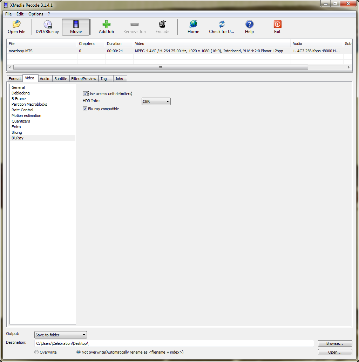This screenshot has height=362, width=359.
Task: Switch to the Subtitle tab
Action: [x=61, y=79]
